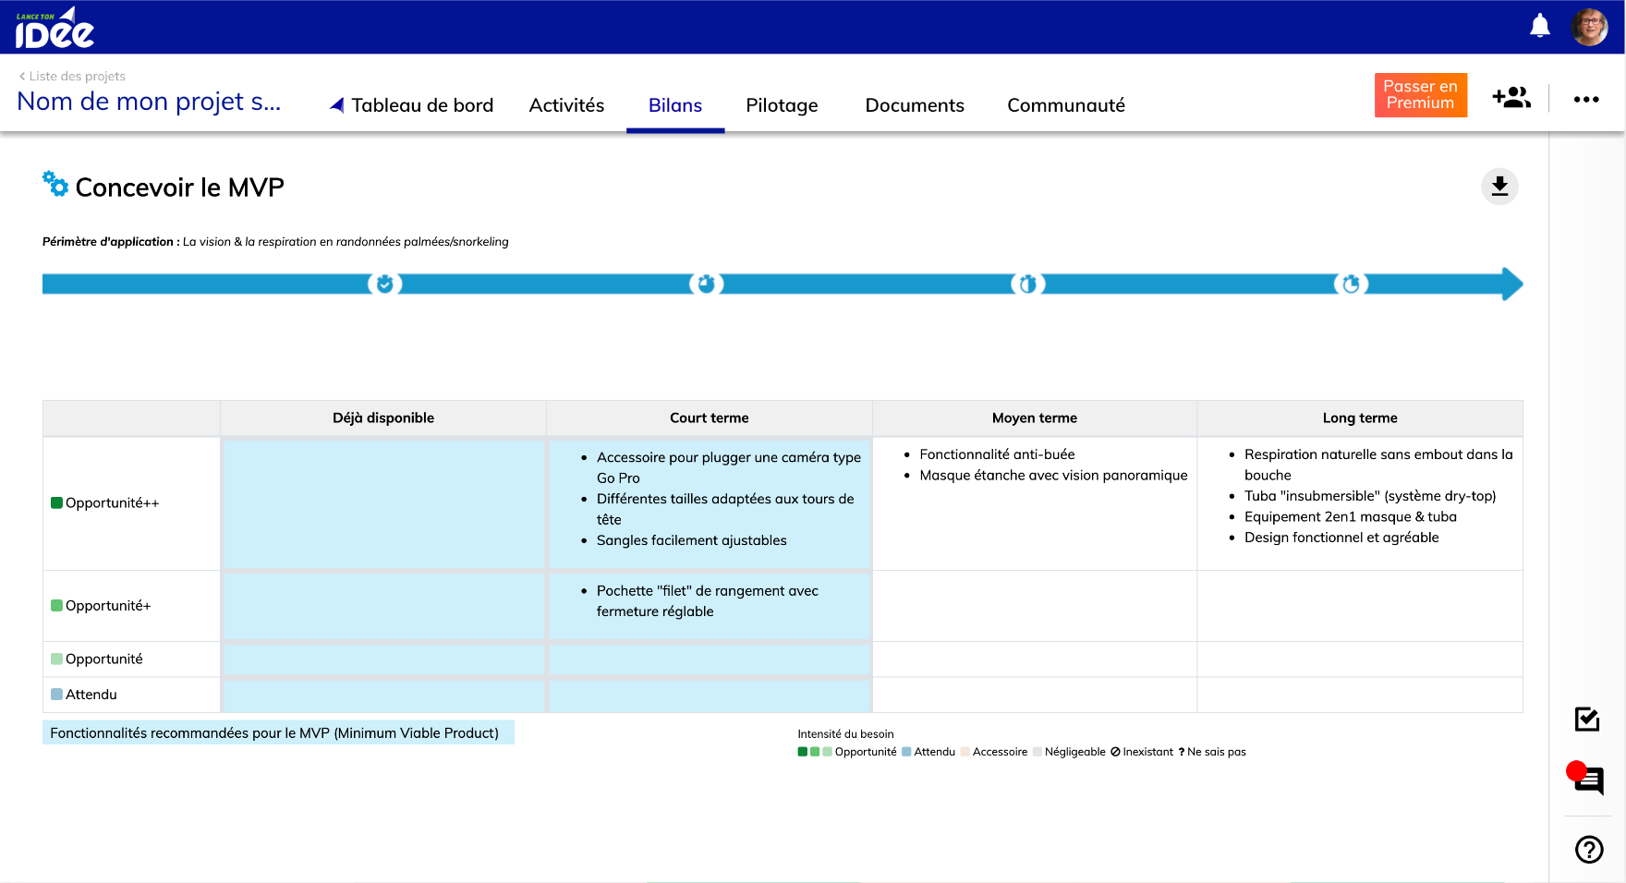The height and width of the screenshot is (883, 1626).
Task: Click Passer en Premium button
Action: (1420, 95)
